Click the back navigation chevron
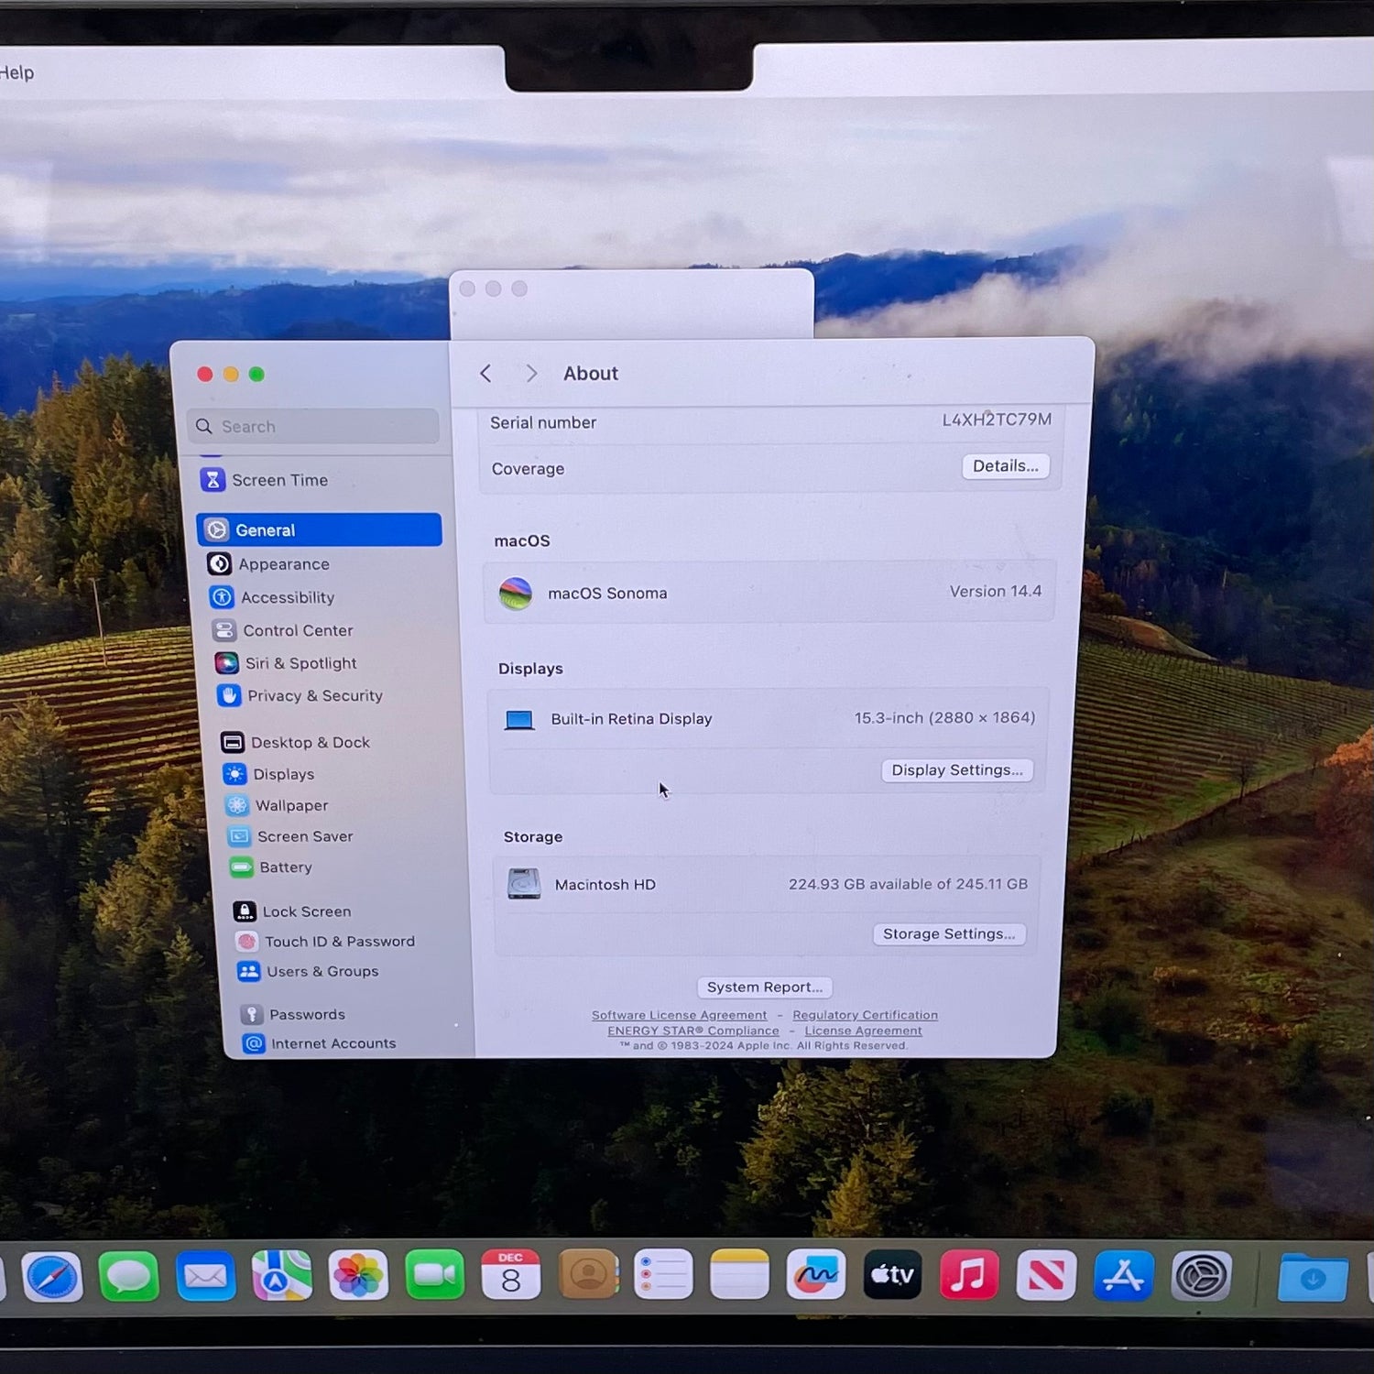Screen dimensions: 1374x1374 tap(485, 374)
